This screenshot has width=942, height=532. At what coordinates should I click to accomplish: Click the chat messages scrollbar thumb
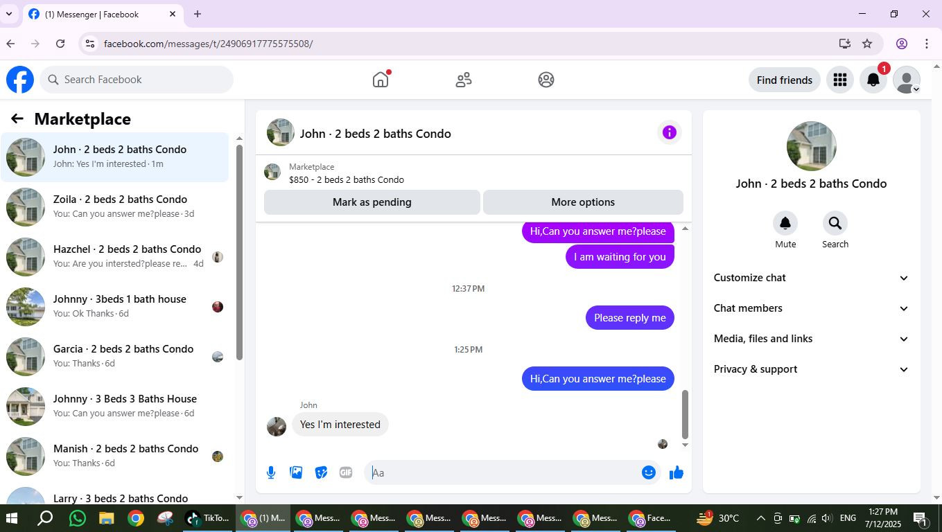(x=685, y=414)
